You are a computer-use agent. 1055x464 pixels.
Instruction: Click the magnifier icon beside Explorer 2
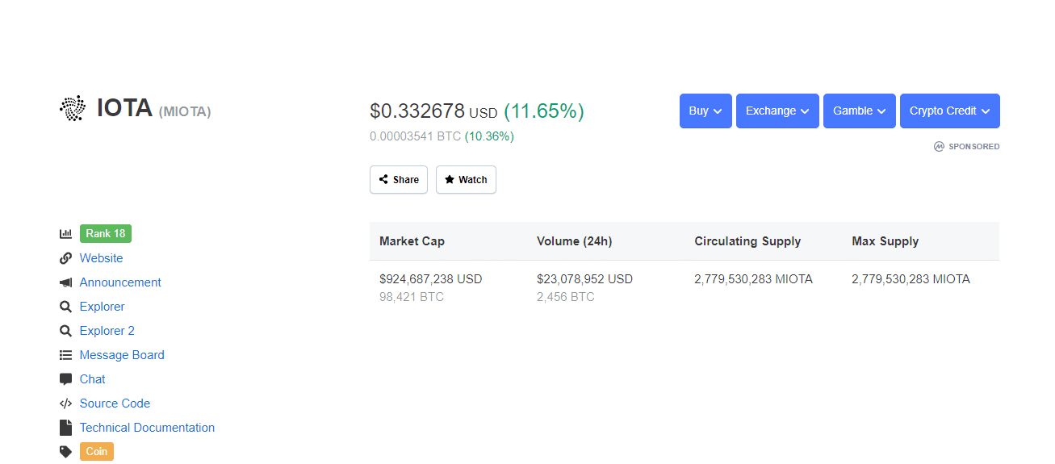pos(66,331)
